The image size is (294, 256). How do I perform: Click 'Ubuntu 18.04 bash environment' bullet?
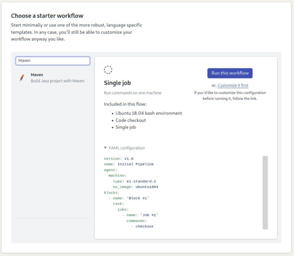149,113
